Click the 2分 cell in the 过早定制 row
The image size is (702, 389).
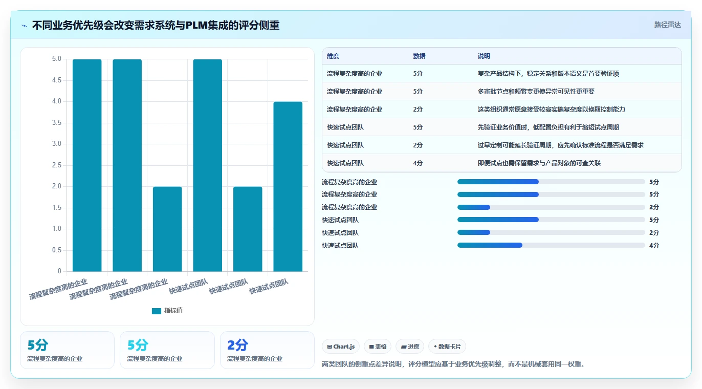pyautogui.click(x=418, y=145)
